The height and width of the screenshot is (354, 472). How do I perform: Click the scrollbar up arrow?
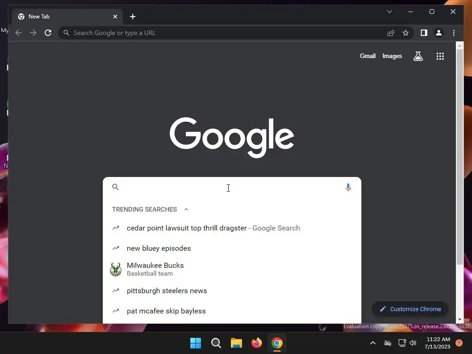(460, 46)
